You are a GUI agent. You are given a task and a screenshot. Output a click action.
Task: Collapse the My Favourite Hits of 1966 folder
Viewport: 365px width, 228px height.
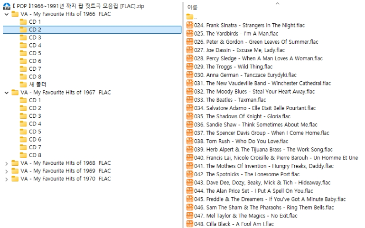[x=6, y=14]
